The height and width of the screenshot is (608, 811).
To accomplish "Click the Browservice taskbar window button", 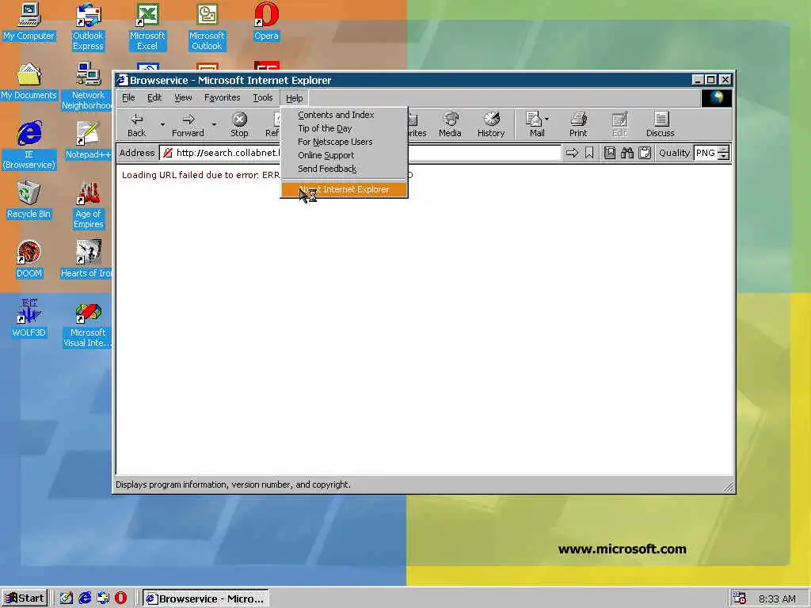I will pos(206,598).
